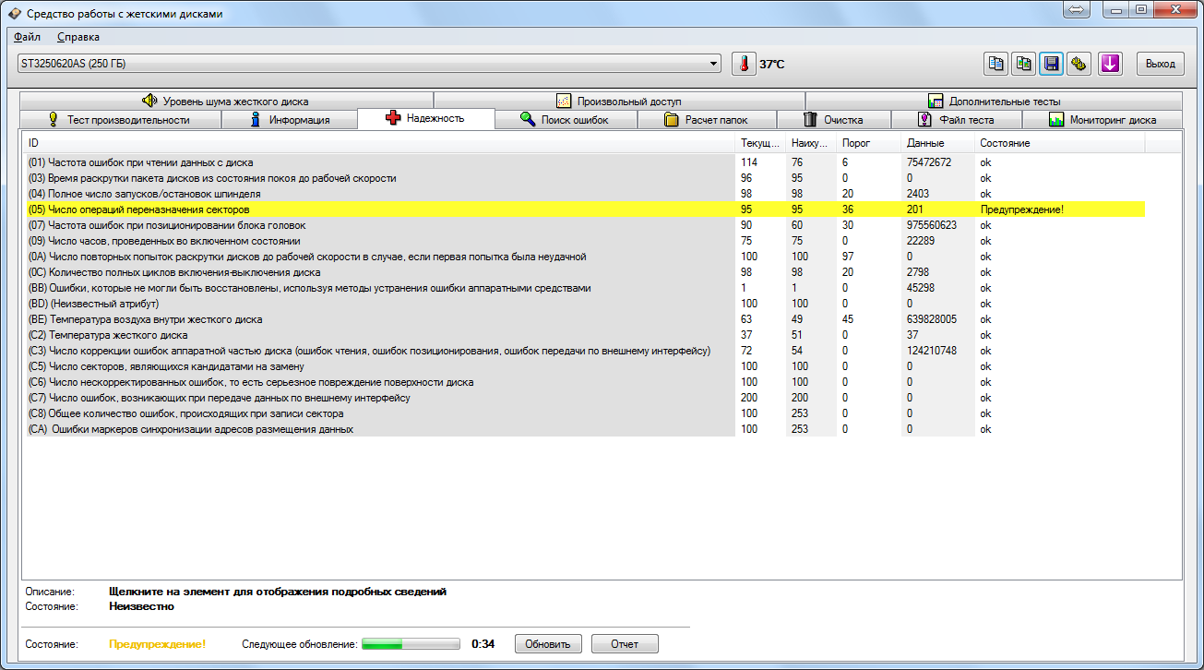This screenshot has height=670, width=1204.
Task: Open the Дополнительные тесты tab
Action: point(994,101)
